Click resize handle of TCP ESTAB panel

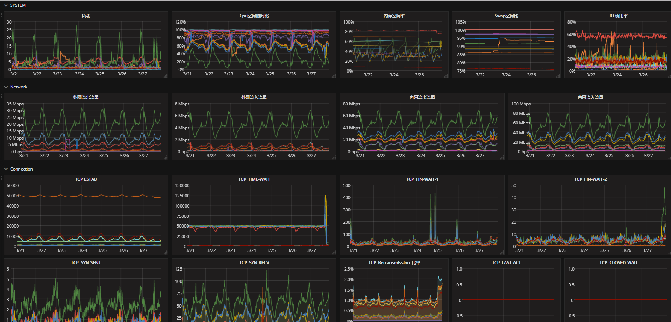coord(166,253)
